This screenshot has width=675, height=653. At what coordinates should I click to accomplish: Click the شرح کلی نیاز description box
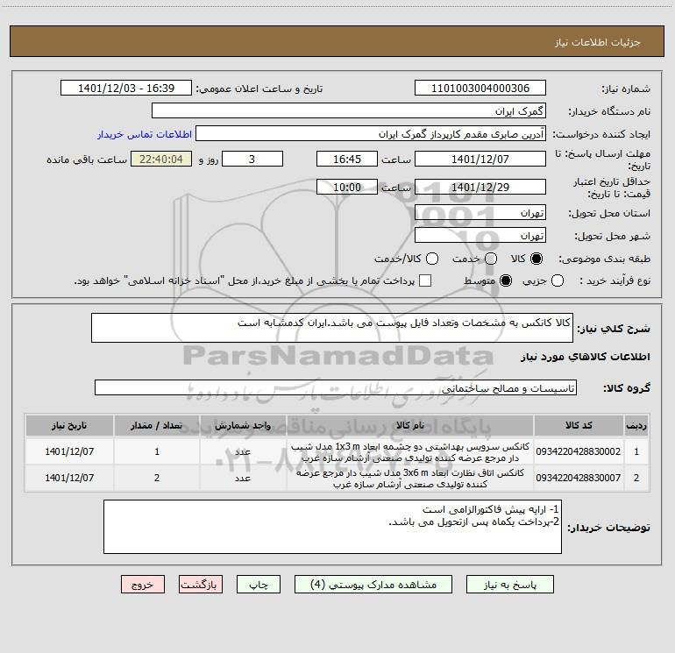pos(332,328)
